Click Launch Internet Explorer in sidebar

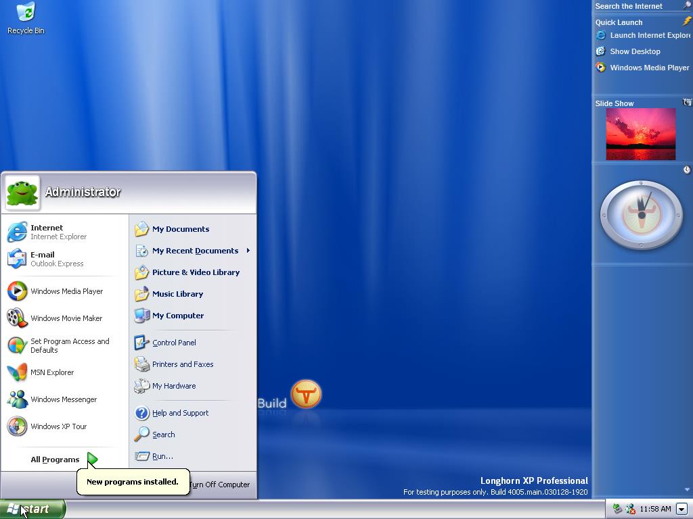[x=643, y=35]
